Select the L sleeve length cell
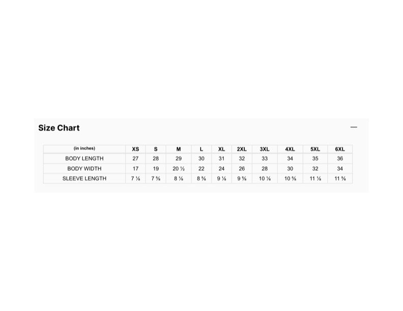This screenshot has width=403, height=311. 201,178
